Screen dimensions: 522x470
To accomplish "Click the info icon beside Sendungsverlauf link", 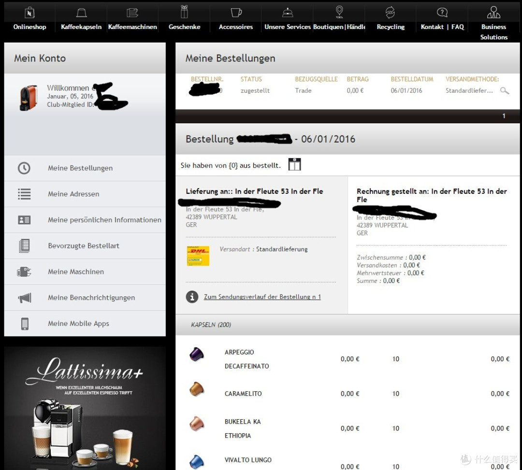I will click(x=192, y=296).
